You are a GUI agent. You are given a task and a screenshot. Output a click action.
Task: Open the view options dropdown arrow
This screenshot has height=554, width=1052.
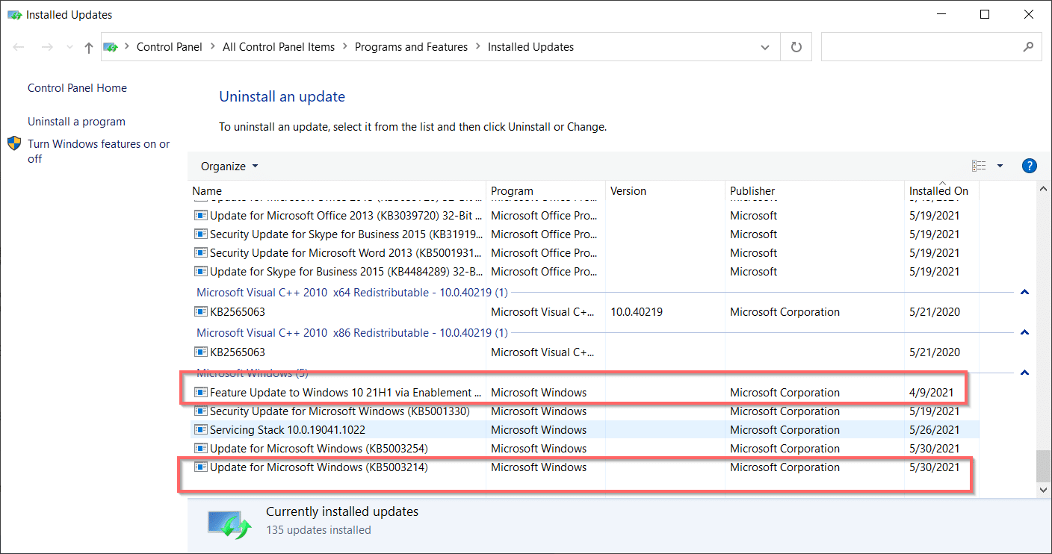point(999,165)
